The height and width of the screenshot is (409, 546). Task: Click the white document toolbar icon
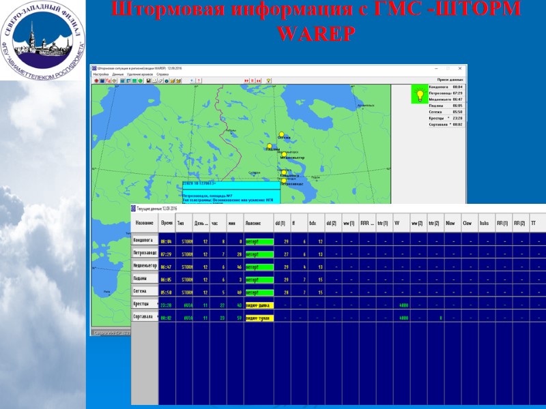click(155, 80)
